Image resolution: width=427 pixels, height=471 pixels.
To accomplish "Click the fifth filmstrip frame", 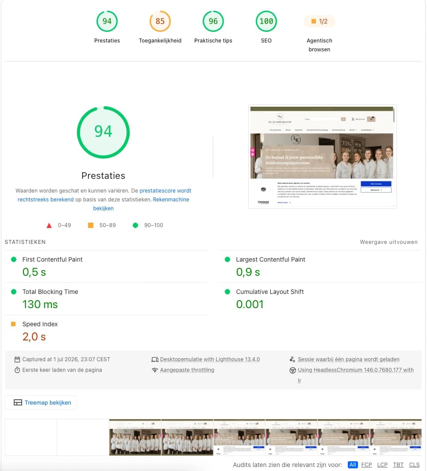I will (x=239, y=437).
